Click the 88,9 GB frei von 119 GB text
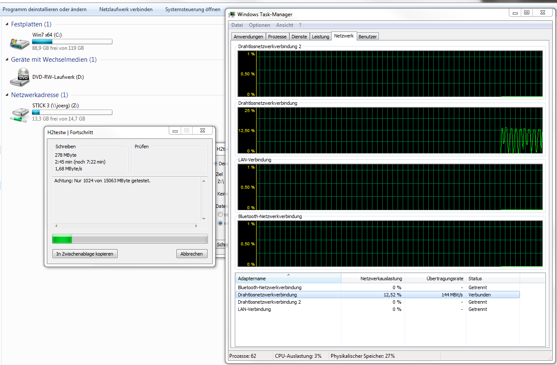The width and height of the screenshot is (557, 365). [58, 49]
